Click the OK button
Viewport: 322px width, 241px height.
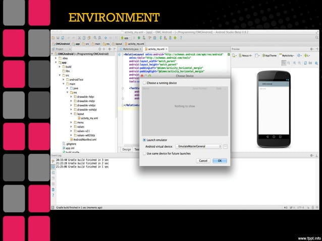click(x=219, y=160)
